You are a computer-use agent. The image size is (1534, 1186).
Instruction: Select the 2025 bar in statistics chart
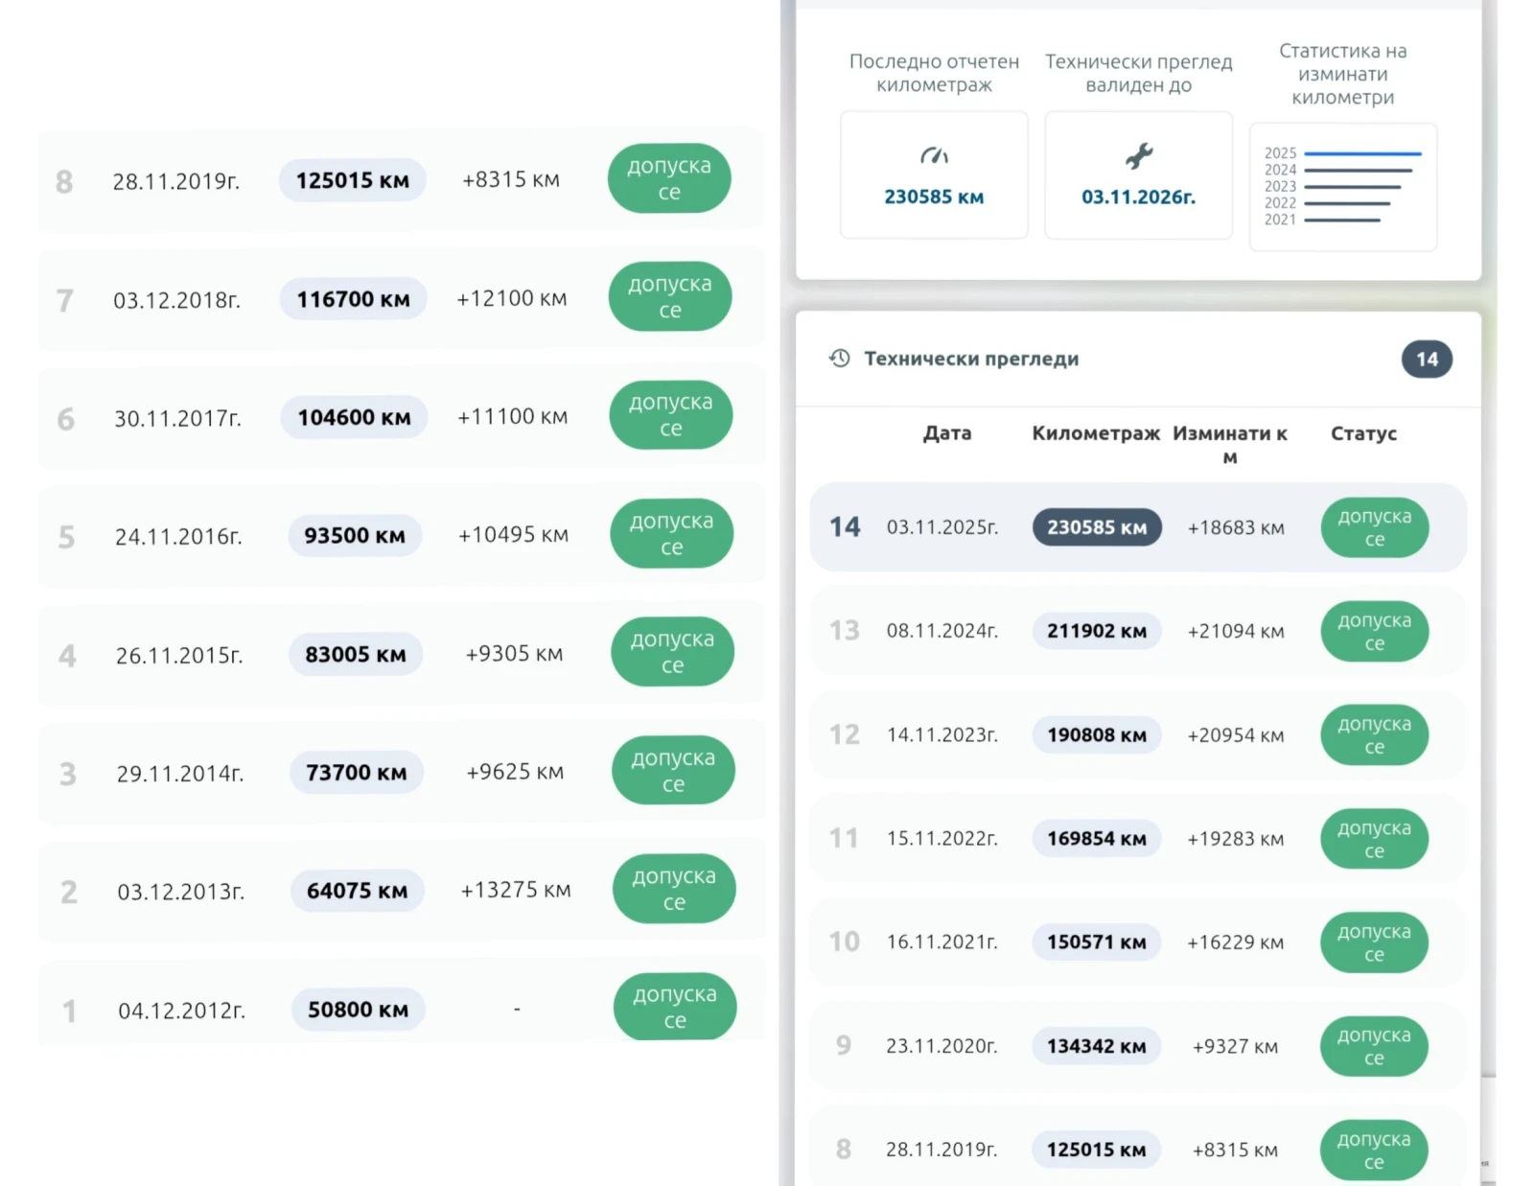click(1361, 153)
